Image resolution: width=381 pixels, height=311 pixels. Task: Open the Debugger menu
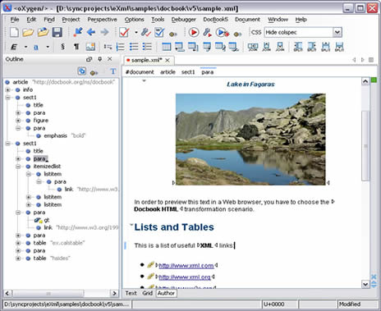click(183, 20)
